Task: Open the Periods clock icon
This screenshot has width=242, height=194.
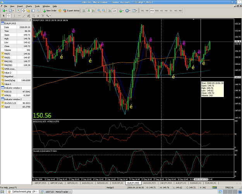Action: pyautogui.click(x=127, y=10)
